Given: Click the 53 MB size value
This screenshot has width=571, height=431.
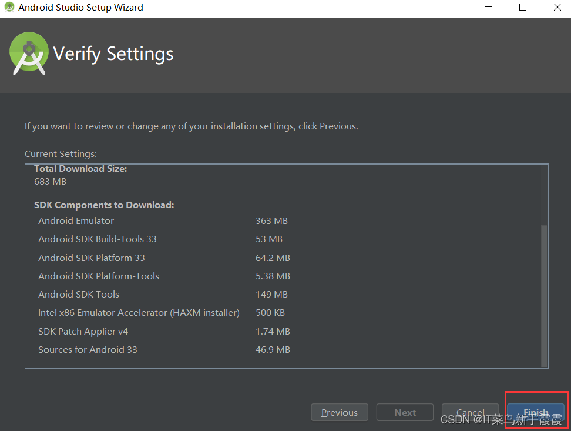Looking at the screenshot, I should tap(269, 239).
